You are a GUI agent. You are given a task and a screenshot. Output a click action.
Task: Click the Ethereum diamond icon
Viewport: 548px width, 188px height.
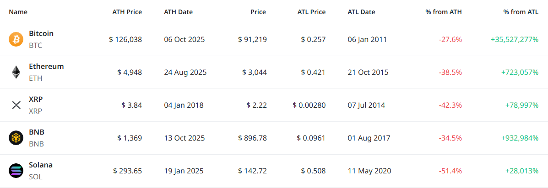tap(16, 72)
